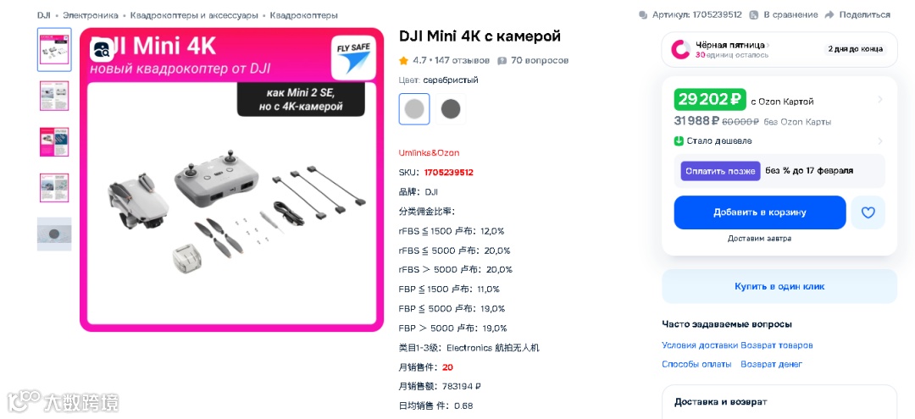Expand the Стало дешевле price details
Image resolution: width=915 pixels, height=419 pixels.
click(880, 141)
